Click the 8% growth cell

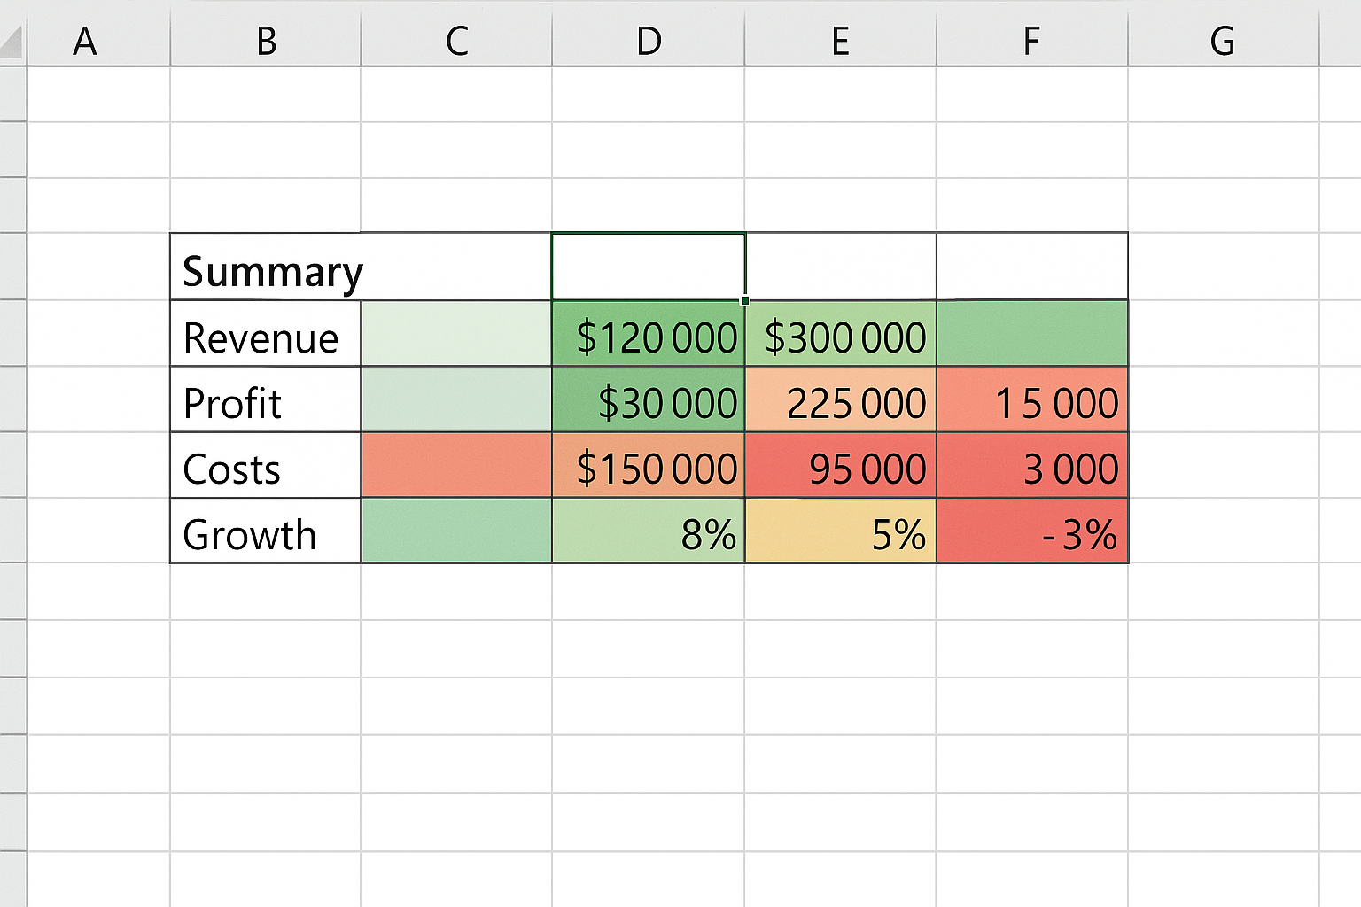(x=649, y=531)
